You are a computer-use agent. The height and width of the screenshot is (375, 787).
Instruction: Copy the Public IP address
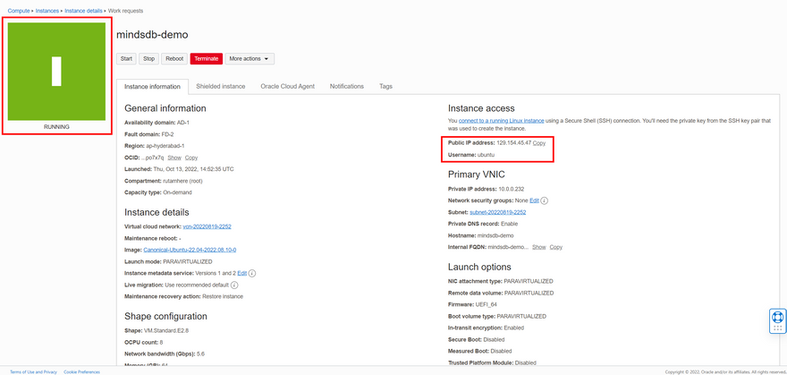539,143
